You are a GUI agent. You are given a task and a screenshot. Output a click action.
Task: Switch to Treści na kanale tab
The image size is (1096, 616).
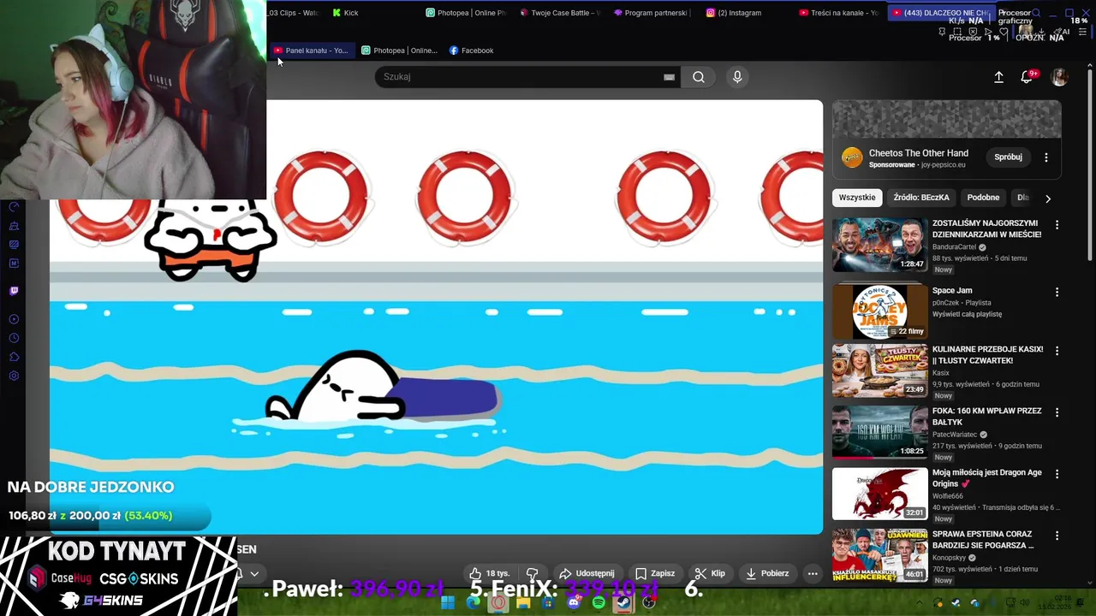(x=839, y=13)
